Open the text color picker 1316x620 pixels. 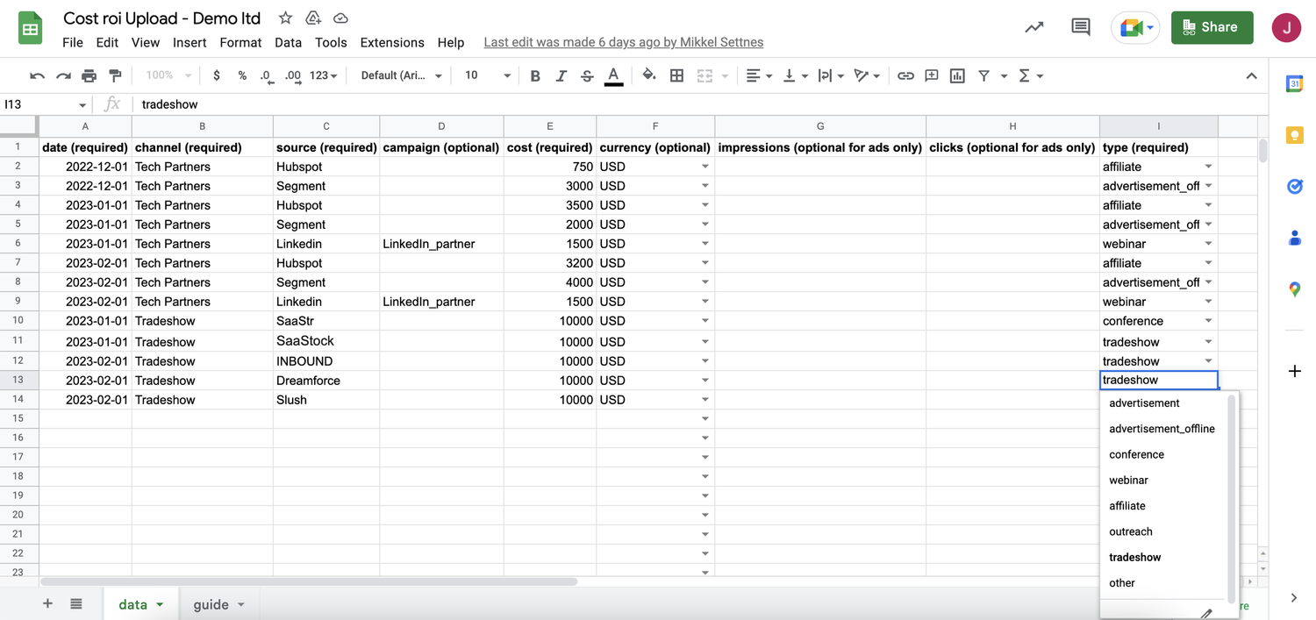click(614, 76)
